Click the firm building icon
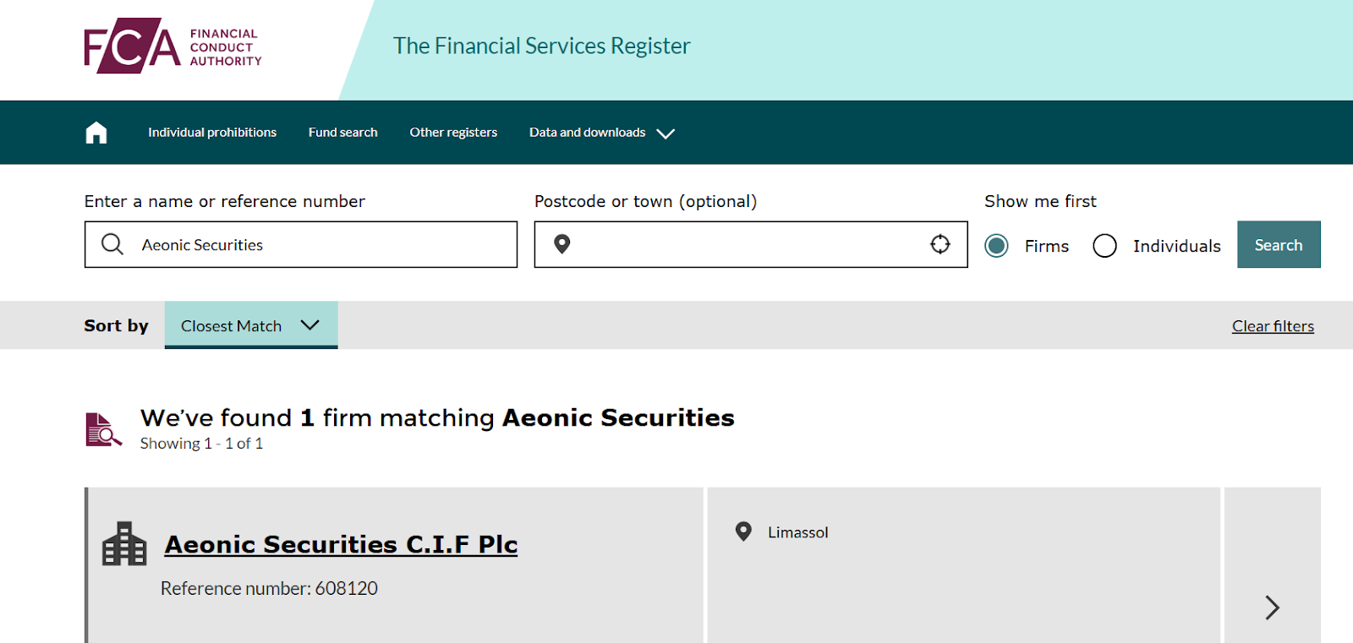This screenshot has width=1353, height=643. click(x=124, y=544)
